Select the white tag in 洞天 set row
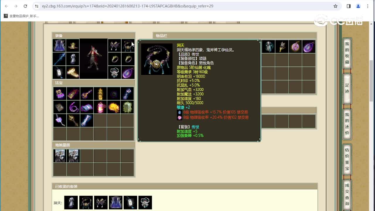The height and width of the screenshot is (211, 375). [130, 203]
